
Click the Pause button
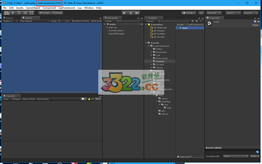click(x=131, y=13)
